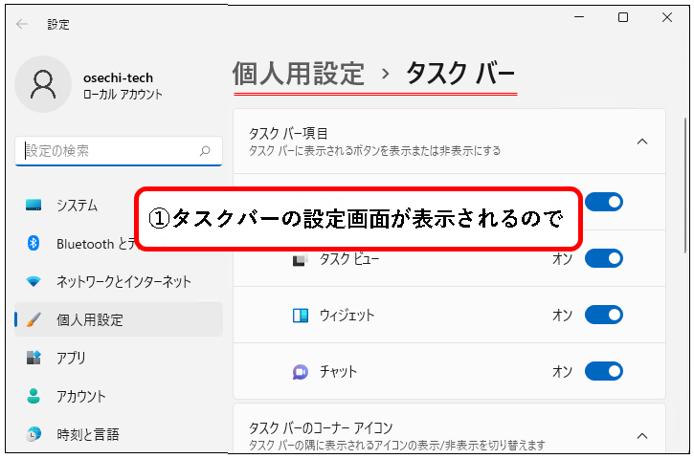The image size is (694, 459).
Task: Click the チャット label
Action: pos(338,372)
